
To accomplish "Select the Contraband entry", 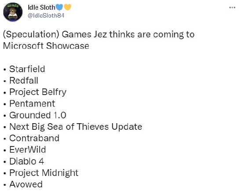I will (34, 138).
